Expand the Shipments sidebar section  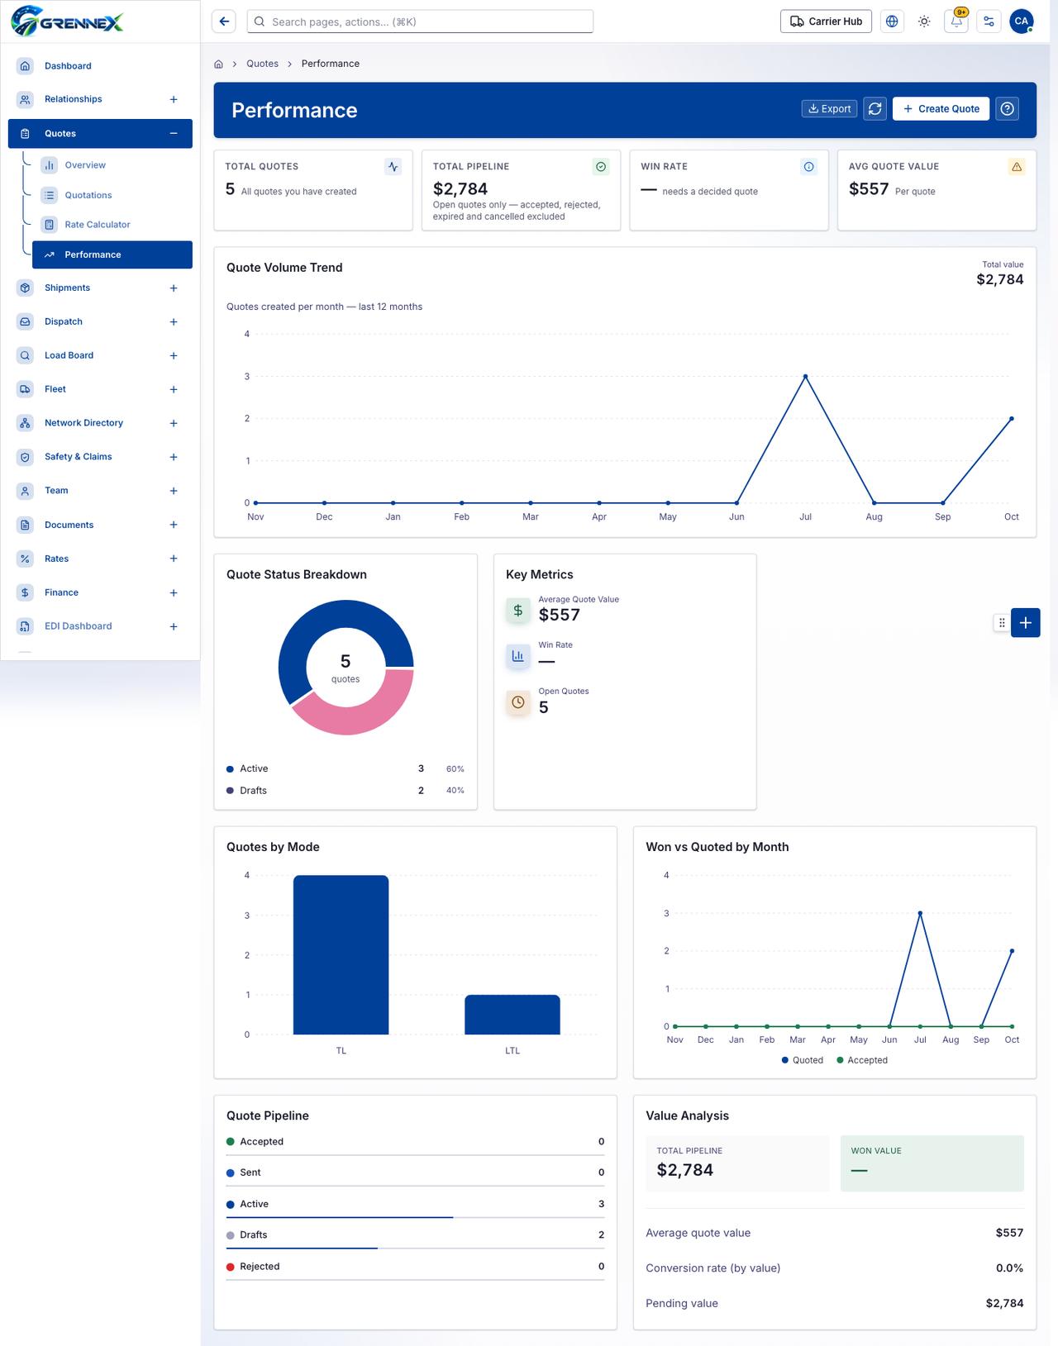[x=174, y=288]
